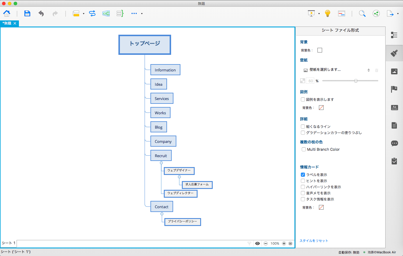This screenshot has height=256, width=403.
Task: Zoom in with plus button
Action: pyautogui.click(x=284, y=243)
